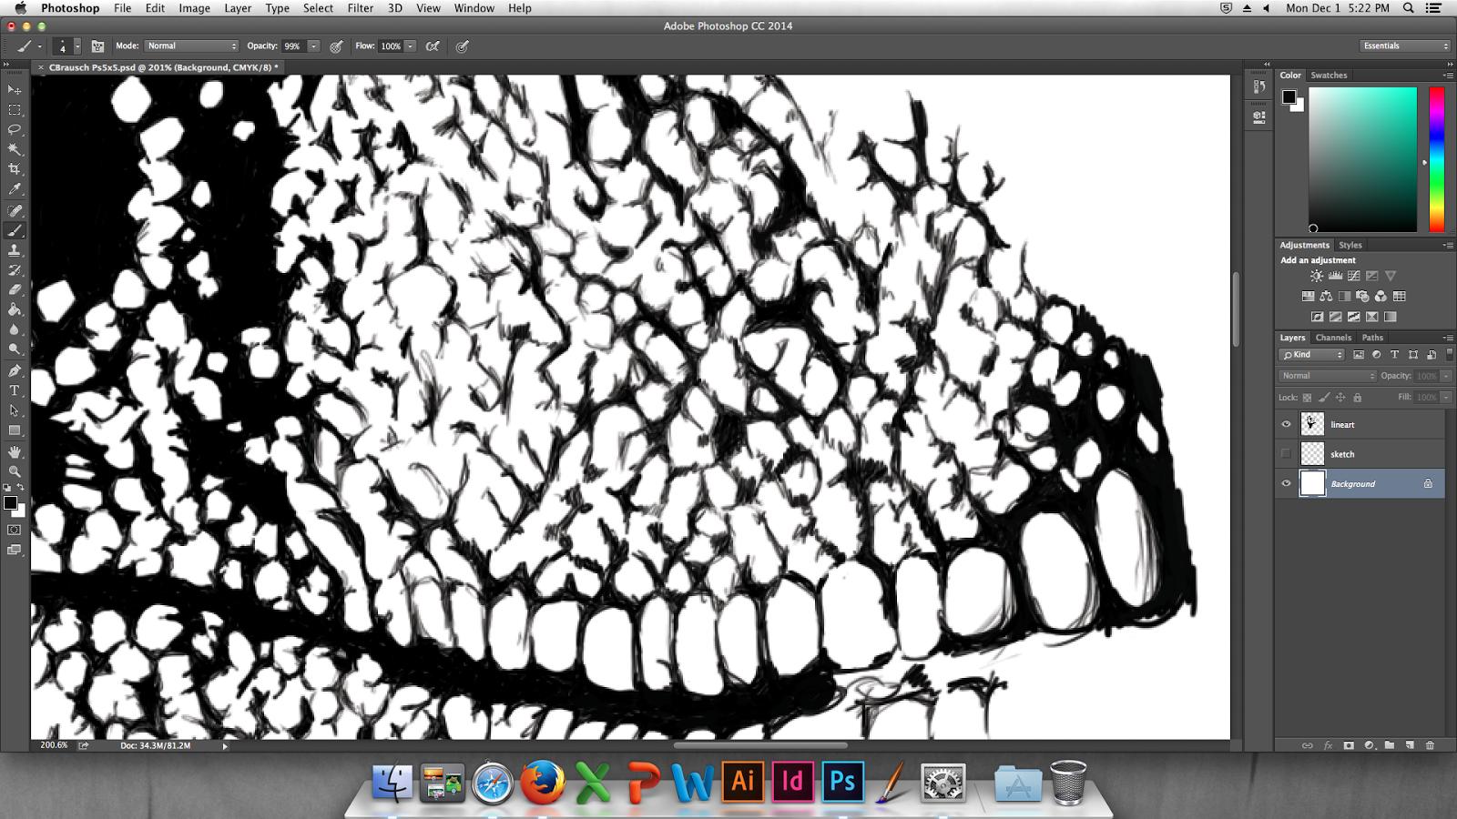The height and width of the screenshot is (819, 1457).
Task: Create a new layer
Action: coord(1410,745)
